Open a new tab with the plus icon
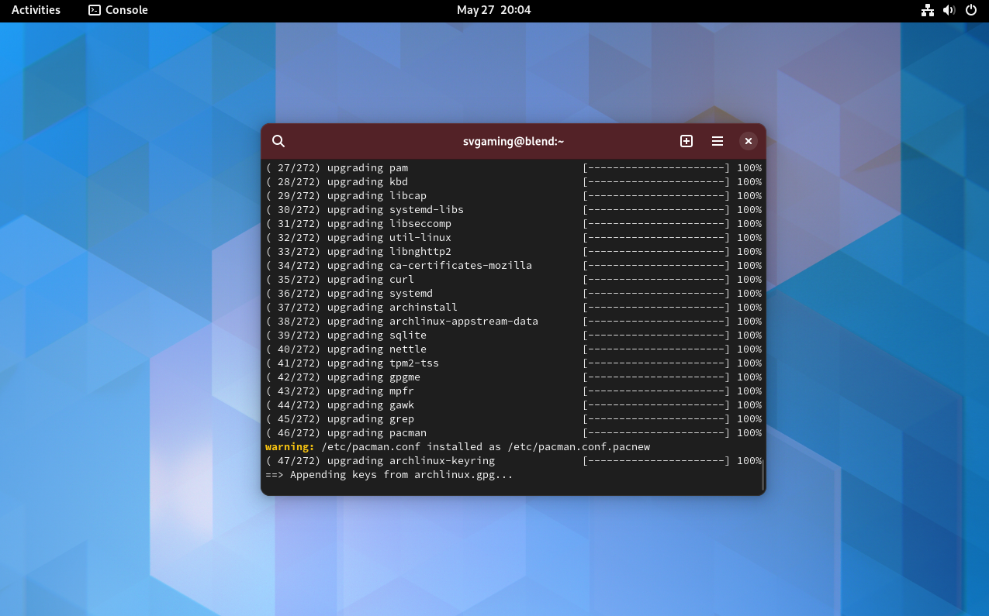 tap(686, 141)
